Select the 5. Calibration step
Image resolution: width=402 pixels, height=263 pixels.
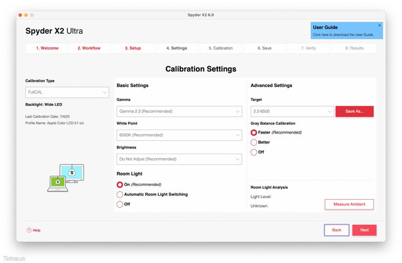coord(221,48)
